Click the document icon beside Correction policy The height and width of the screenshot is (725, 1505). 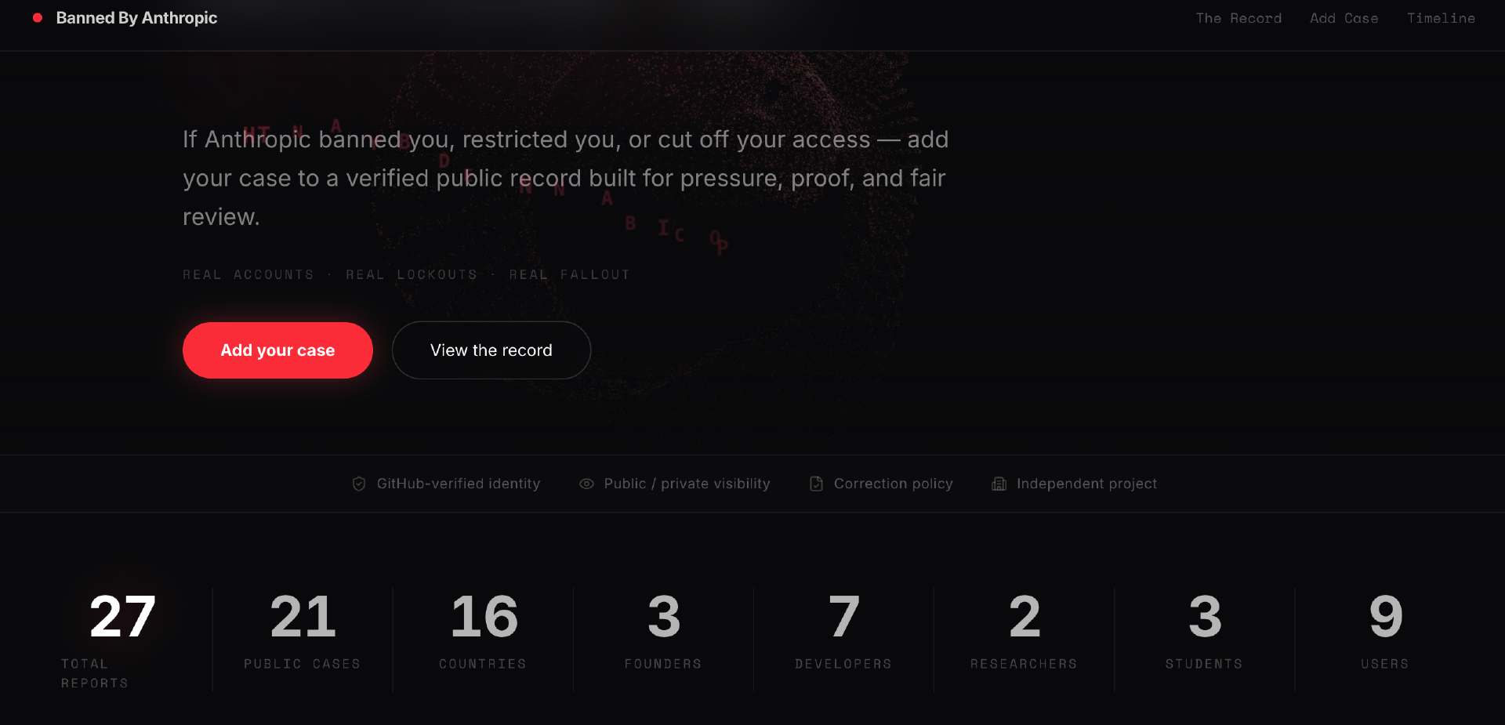[816, 484]
